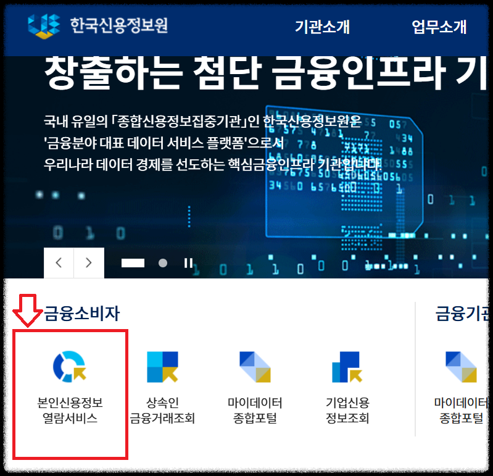Open 마이데이터 종합포털 text link under 금융기관
Screen dimensions: 493x476
pos(461,410)
